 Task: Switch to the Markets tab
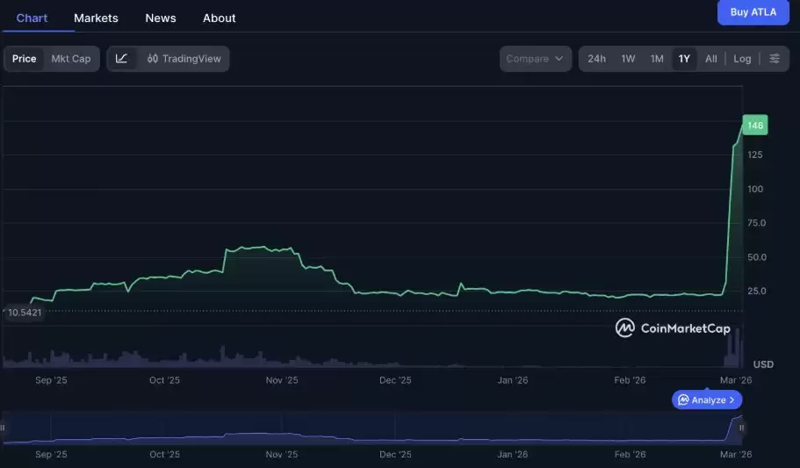96,18
